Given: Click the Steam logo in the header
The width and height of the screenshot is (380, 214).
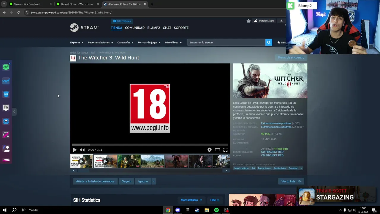Looking at the screenshot, I should pos(84,28).
